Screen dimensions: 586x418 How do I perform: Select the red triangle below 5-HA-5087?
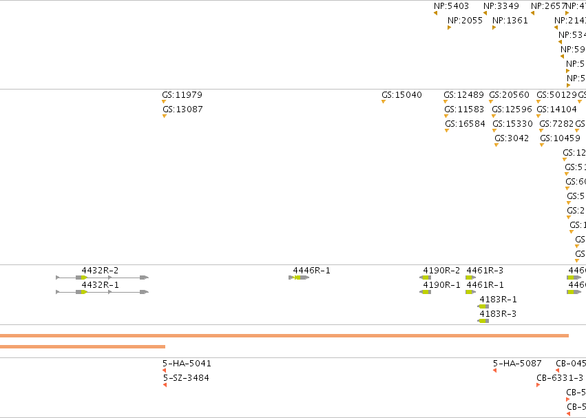[495, 370]
